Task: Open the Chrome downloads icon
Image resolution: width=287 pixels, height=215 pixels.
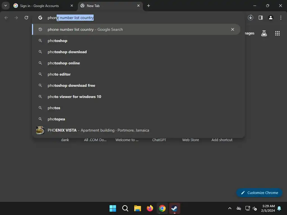Action: tap(251, 18)
